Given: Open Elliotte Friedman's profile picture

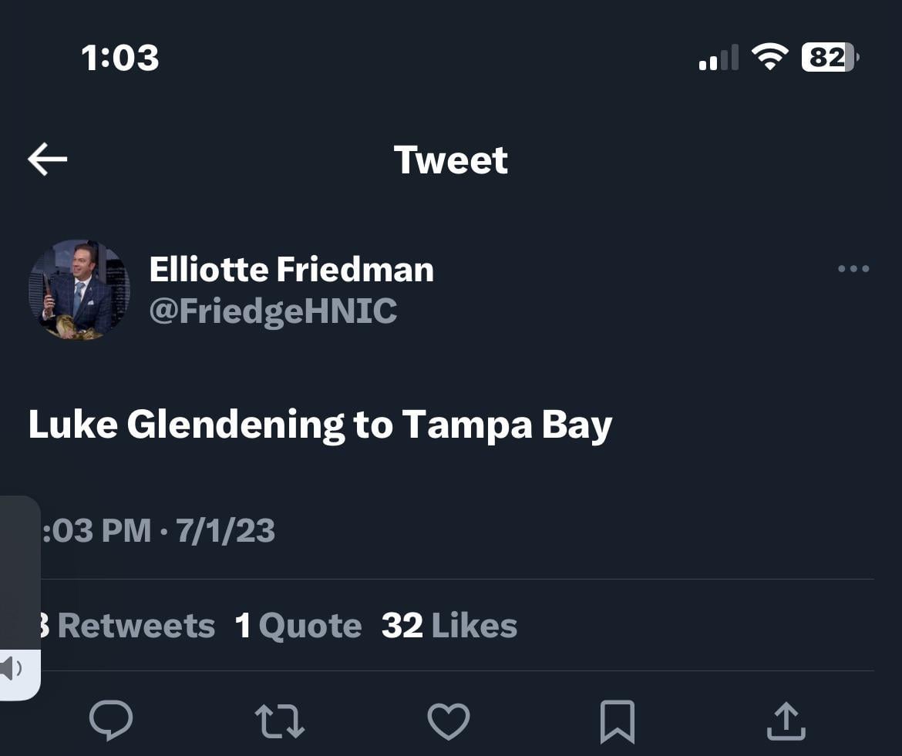Looking at the screenshot, I should click(x=79, y=289).
